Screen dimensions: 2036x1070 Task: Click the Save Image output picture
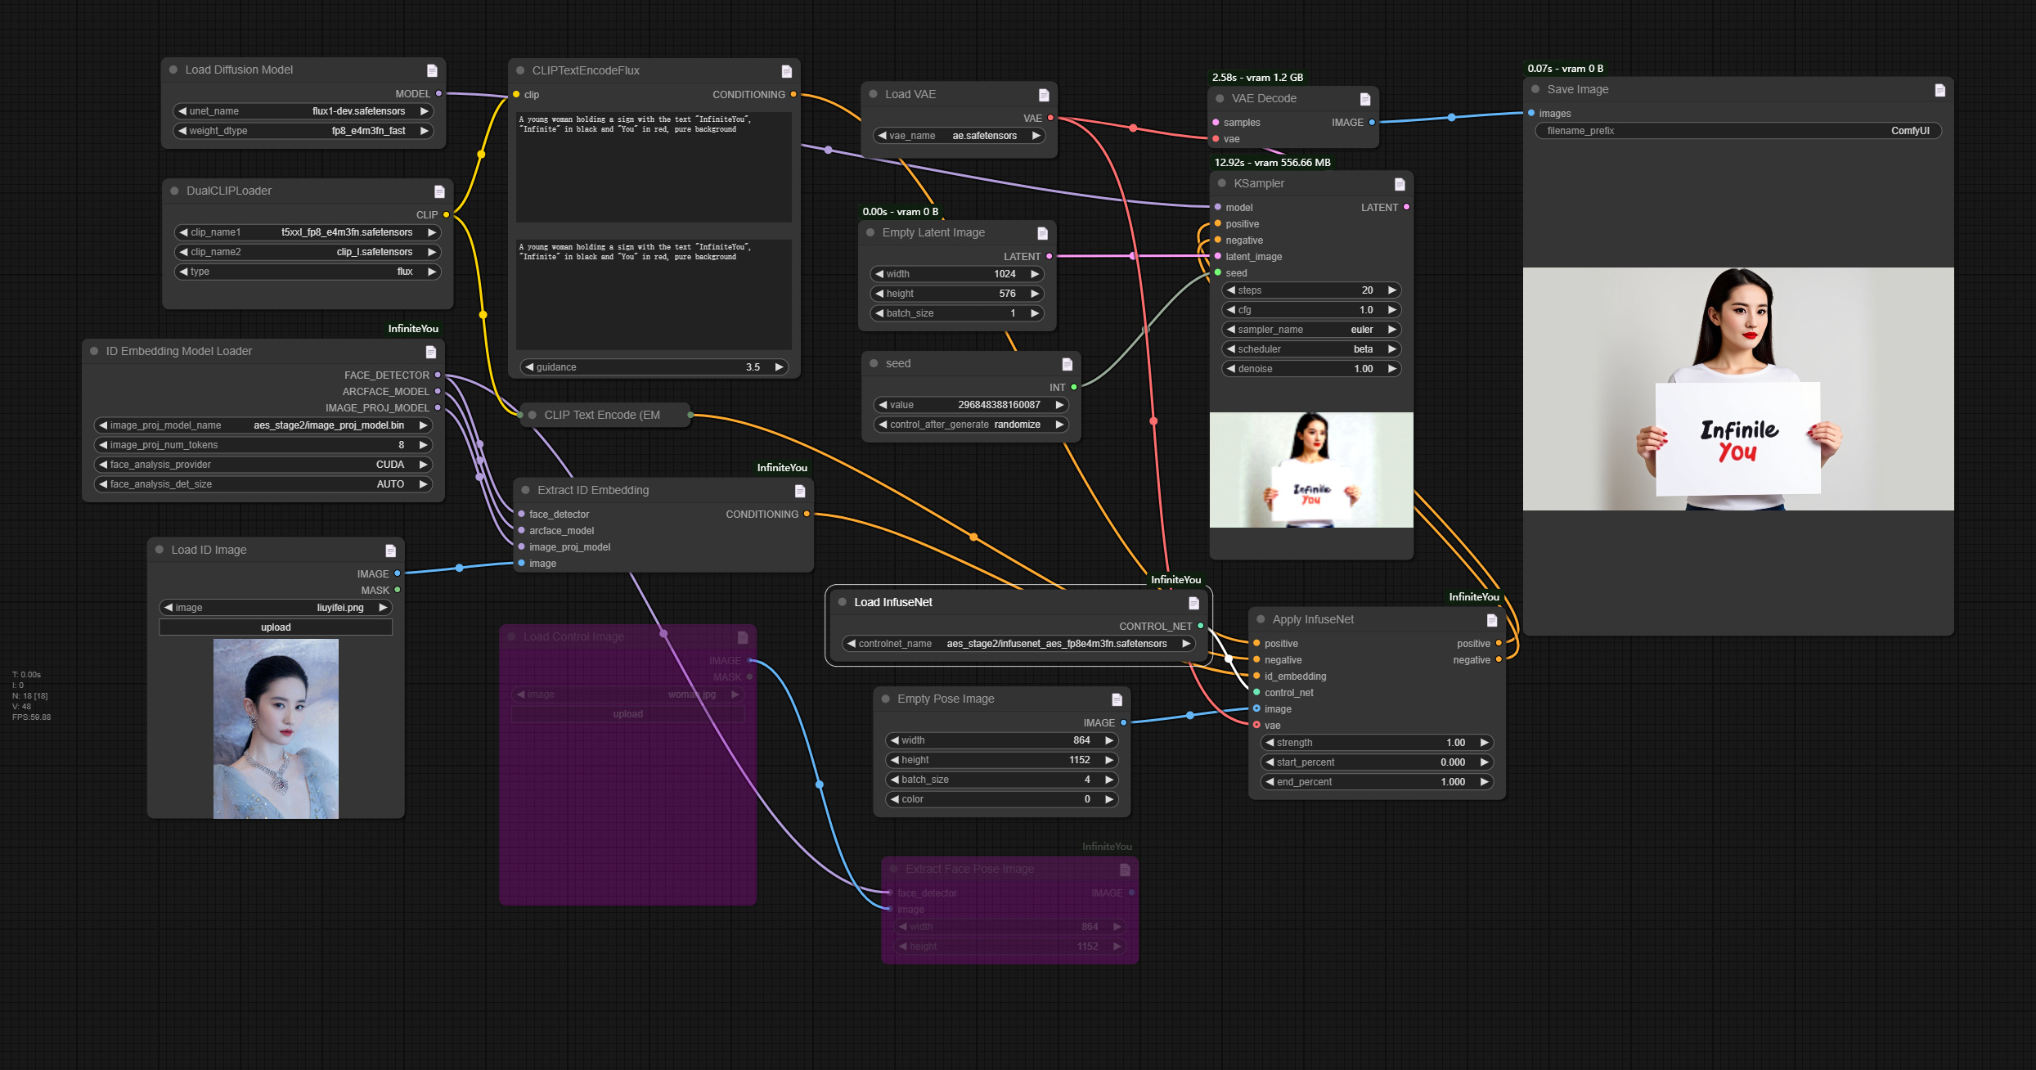click(x=1738, y=389)
